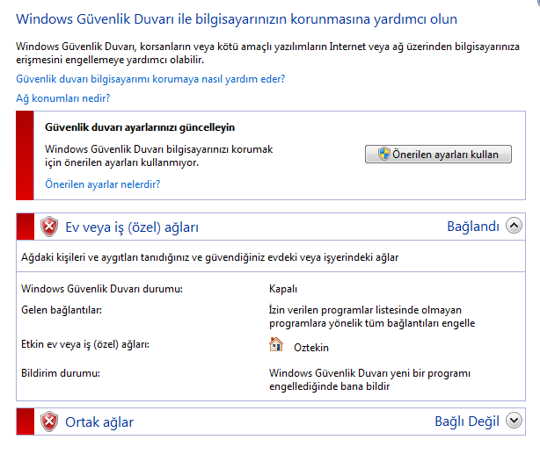Click the 'Bağlandı' status text
Screen dimensions: 540x454
(473, 227)
